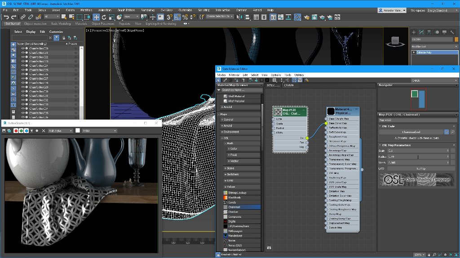Click the Map #120 OSL Chainmail node header

[290, 112]
